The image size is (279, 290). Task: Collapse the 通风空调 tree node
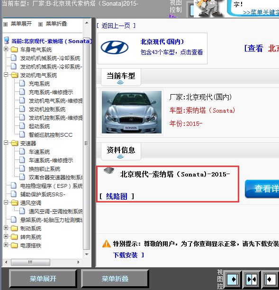coord(6,202)
